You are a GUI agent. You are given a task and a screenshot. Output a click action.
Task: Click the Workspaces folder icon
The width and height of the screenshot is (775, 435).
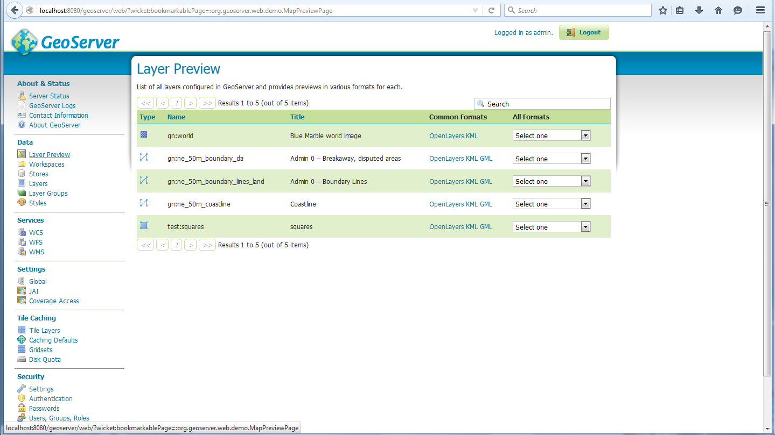pos(22,164)
